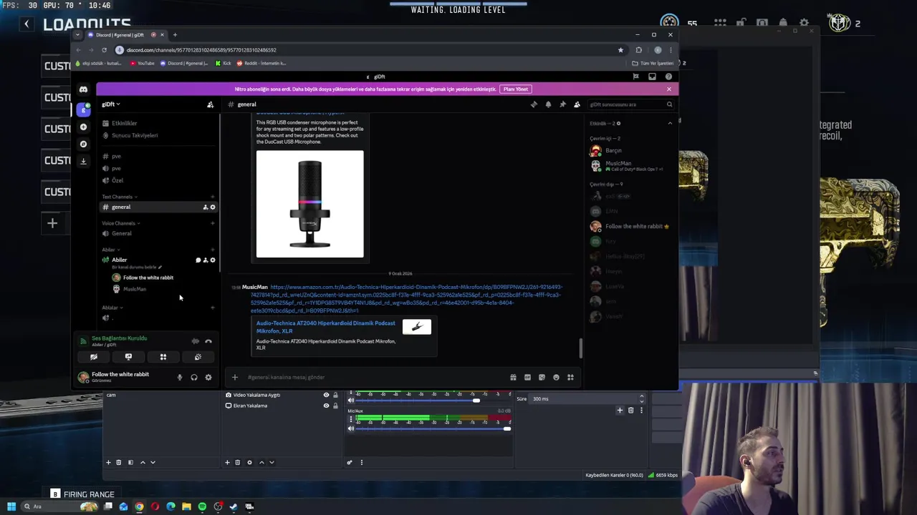
Task: Invite people icon beside giDft server name
Action: 210,104
